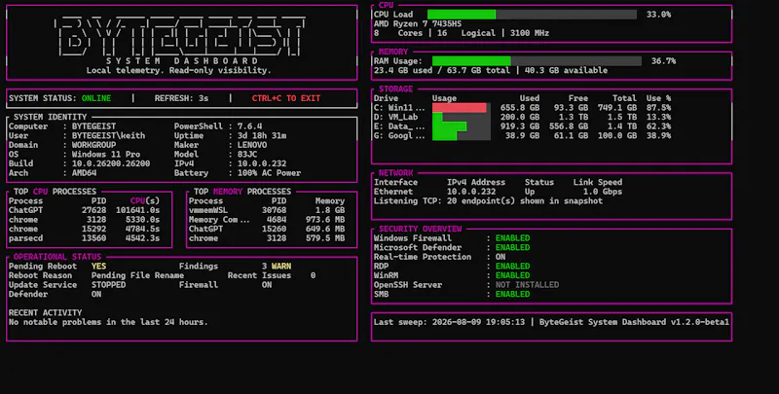Viewport: 779px width, 394px height.
Task: Click the C: drive use percent 87.5%
Action: 659,108
